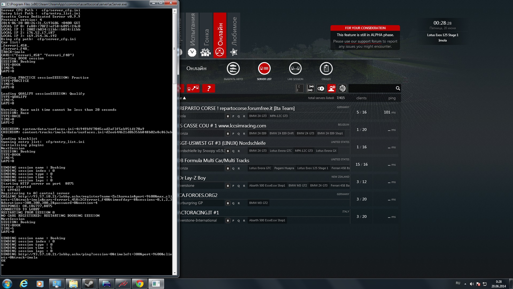
Task: Click the search magnifier icon
Action: click(398, 88)
